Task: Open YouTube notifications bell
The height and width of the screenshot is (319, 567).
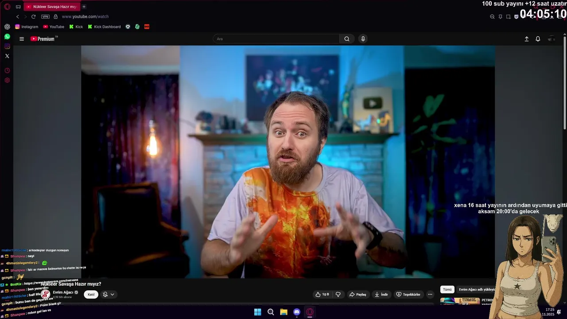Action: [538, 39]
